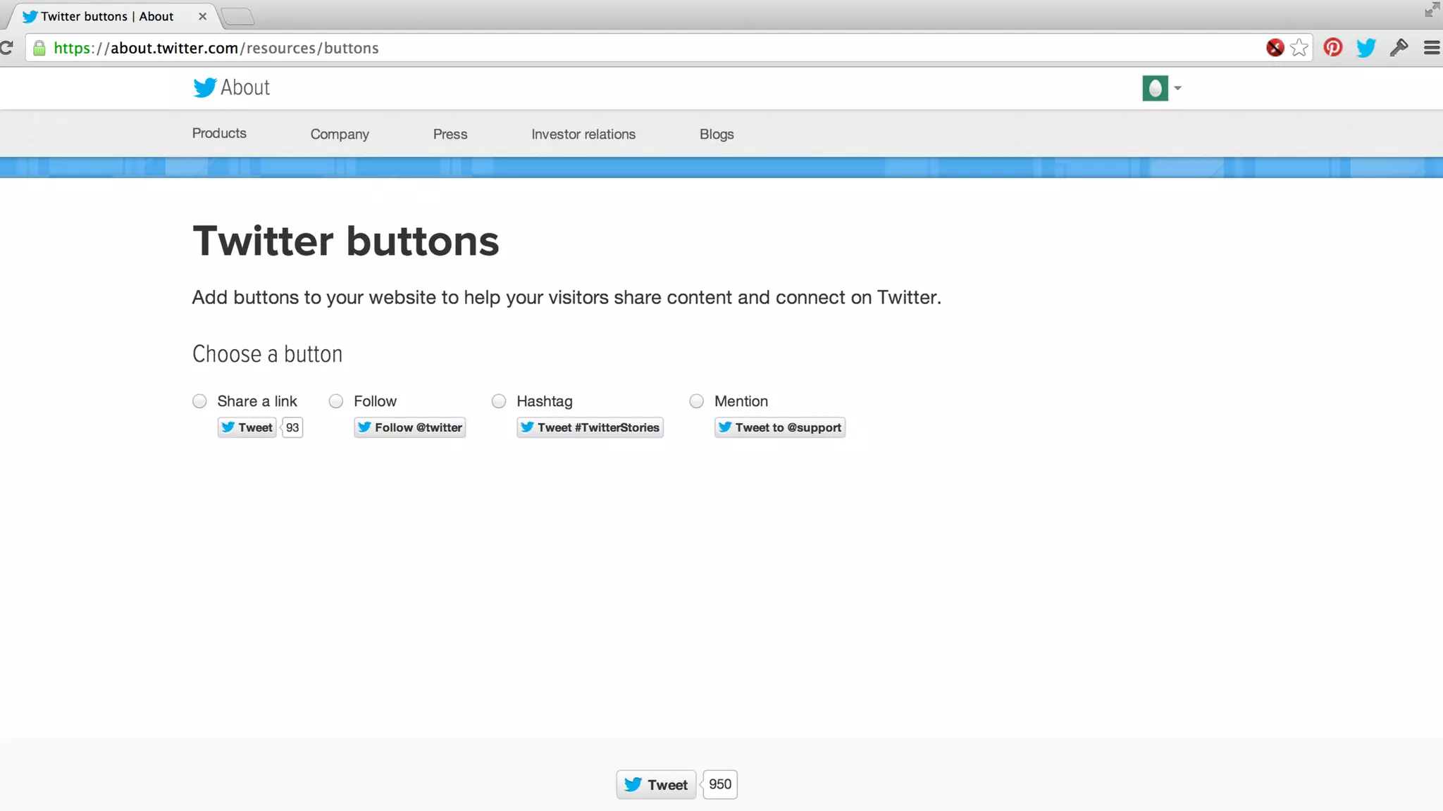Screen dimensions: 1443x811
Task: Open the Company menu
Action: (340, 134)
